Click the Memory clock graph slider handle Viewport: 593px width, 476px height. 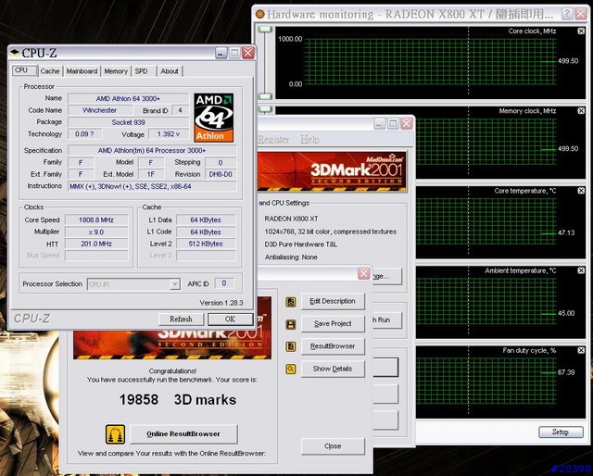[265, 109]
